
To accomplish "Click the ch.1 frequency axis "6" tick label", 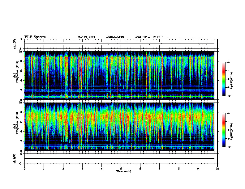I will (x=21, y=71).
